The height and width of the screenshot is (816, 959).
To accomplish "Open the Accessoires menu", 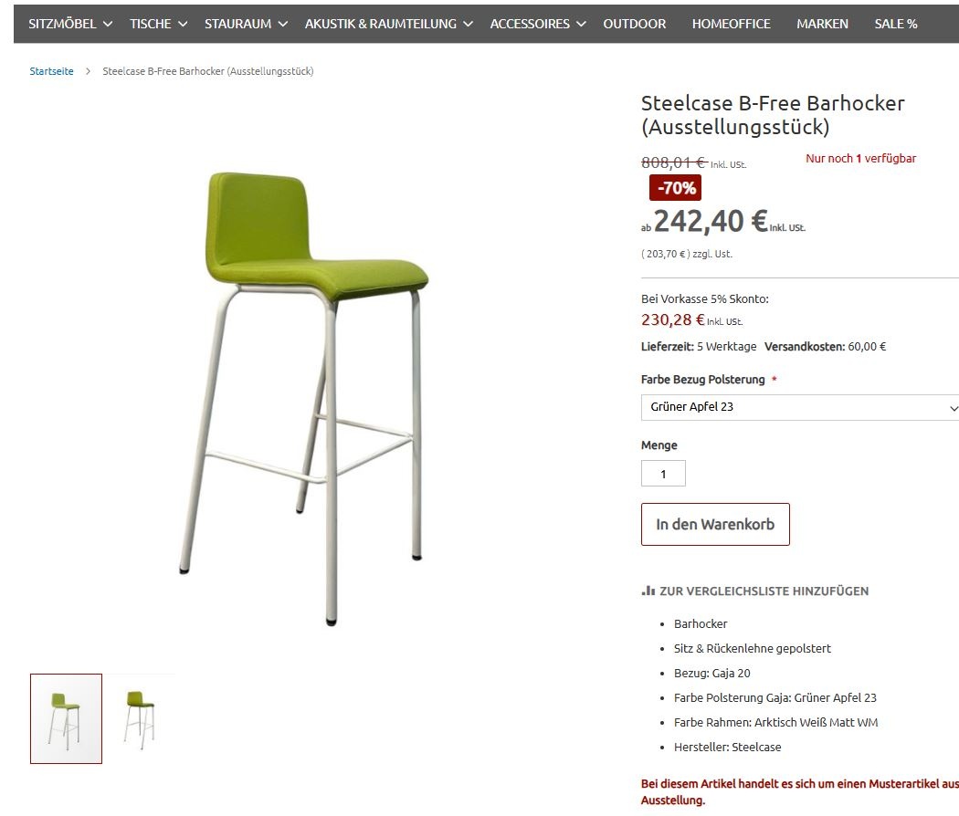I will pyautogui.click(x=538, y=24).
